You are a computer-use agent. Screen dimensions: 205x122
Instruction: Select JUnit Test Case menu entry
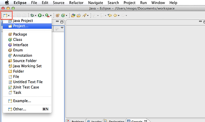click(x=27, y=87)
